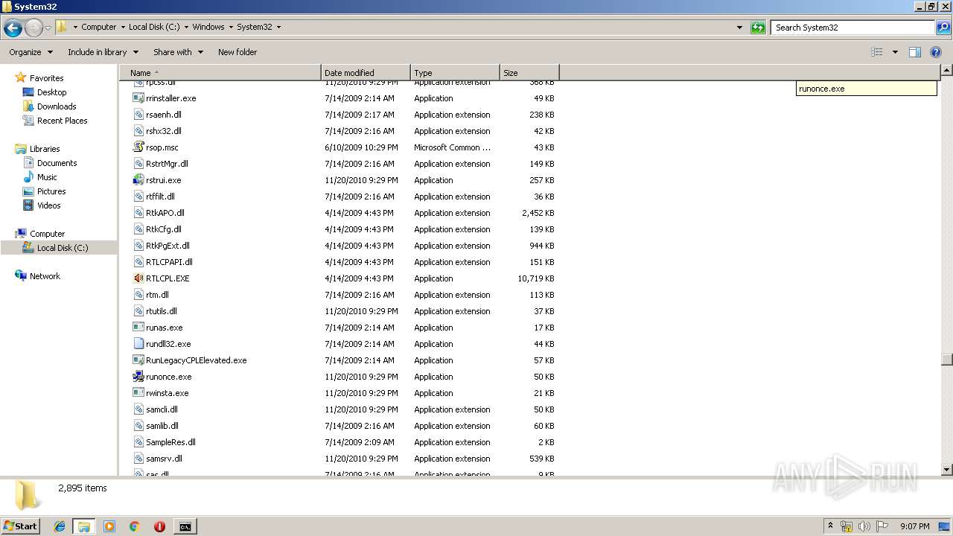Select RTLCPL.EXE speaker icon
This screenshot has height=536, width=953.
(138, 278)
